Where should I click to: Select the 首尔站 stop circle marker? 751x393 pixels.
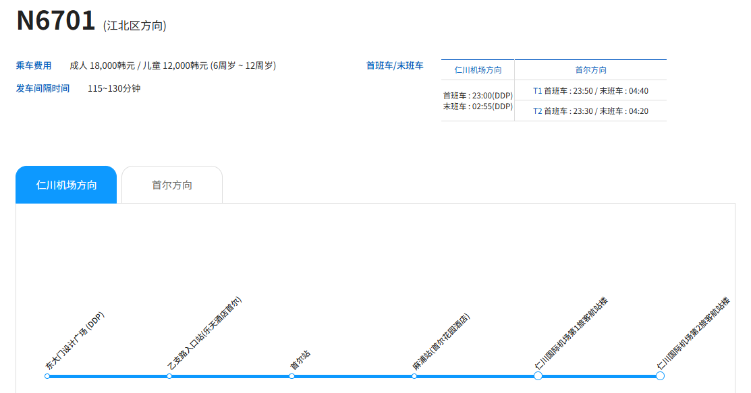tap(291, 376)
